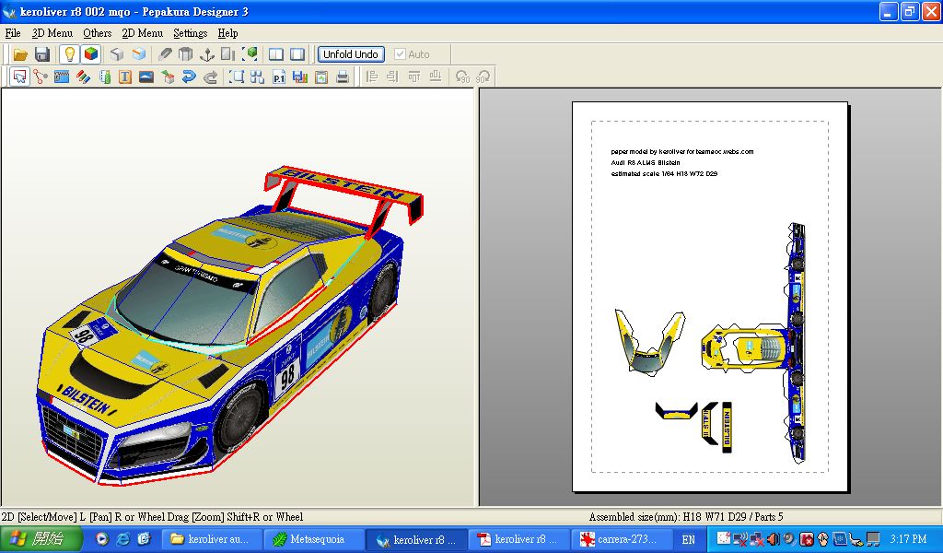Toggle the colored cube texture display icon

click(x=91, y=54)
